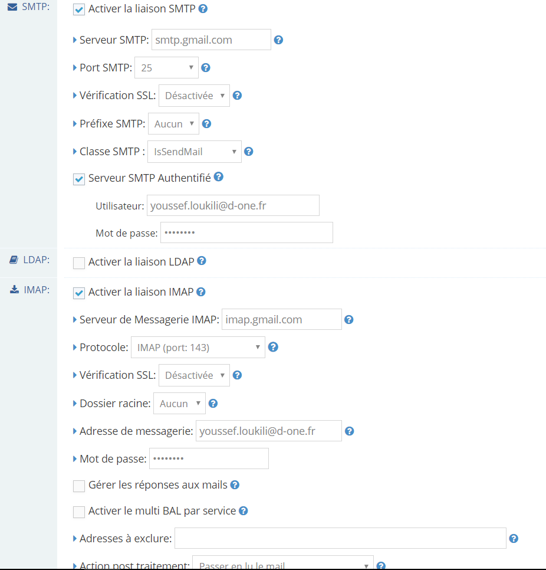Disable the Activer la liaison SMTP checkbox
The image size is (546, 570).
79,10
